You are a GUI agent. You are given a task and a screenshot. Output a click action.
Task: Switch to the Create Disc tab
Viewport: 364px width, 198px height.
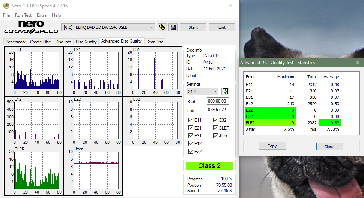pyautogui.click(x=41, y=42)
